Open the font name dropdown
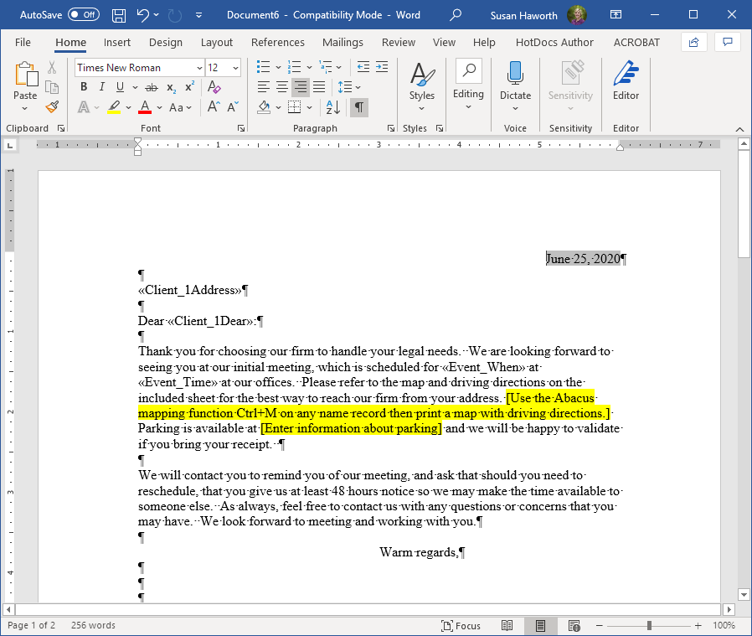 199,67
